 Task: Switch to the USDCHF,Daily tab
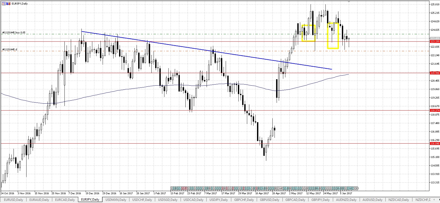tap(142, 200)
